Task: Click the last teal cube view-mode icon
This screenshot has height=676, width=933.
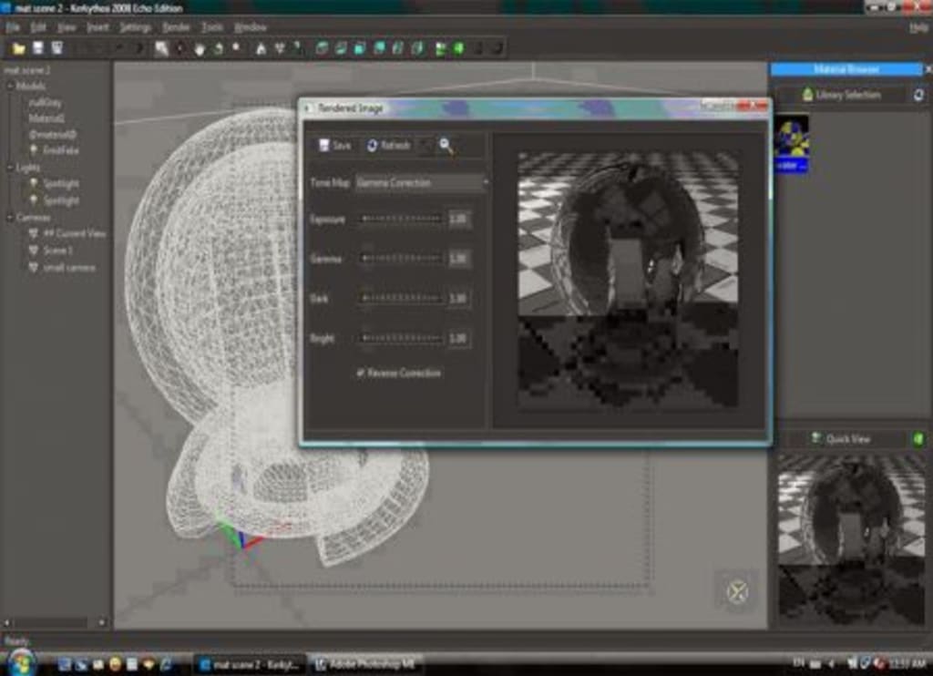Action: [x=417, y=48]
